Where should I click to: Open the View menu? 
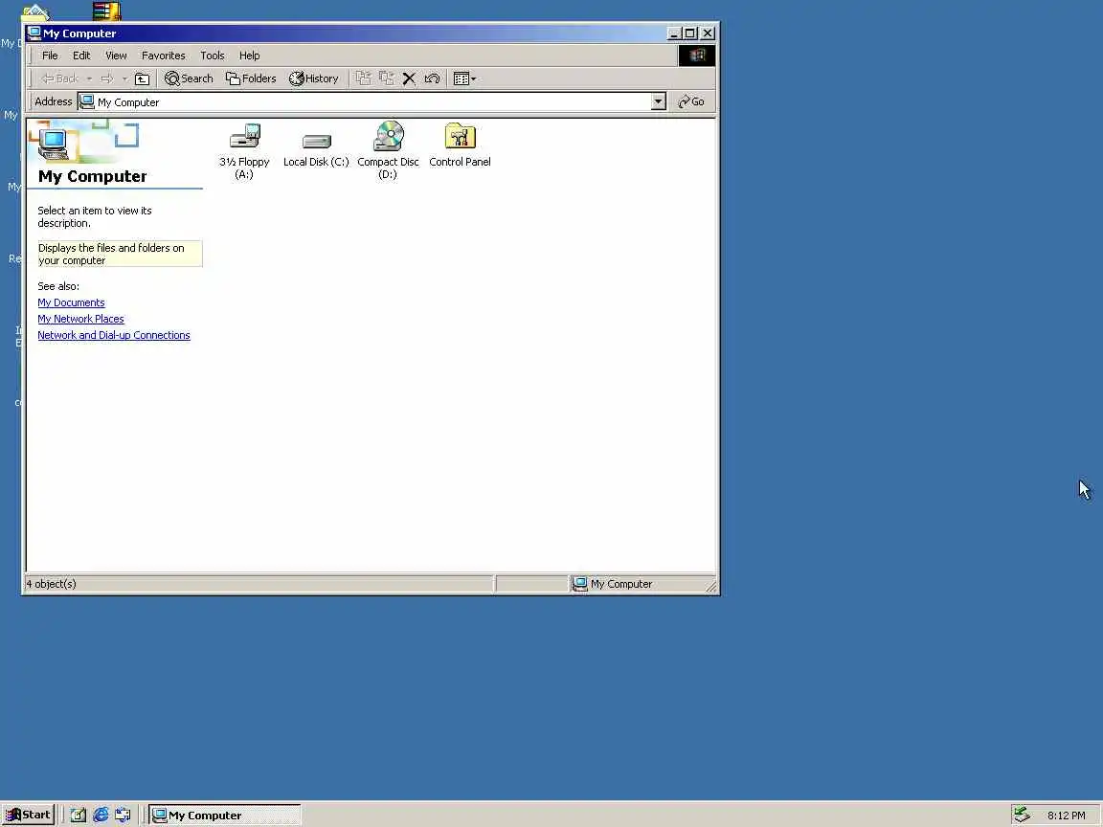116,56
